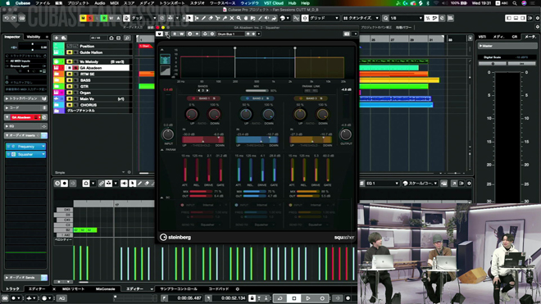Solo Band 2 in Squasher
Screen dimensions: 541x304
(268, 98)
